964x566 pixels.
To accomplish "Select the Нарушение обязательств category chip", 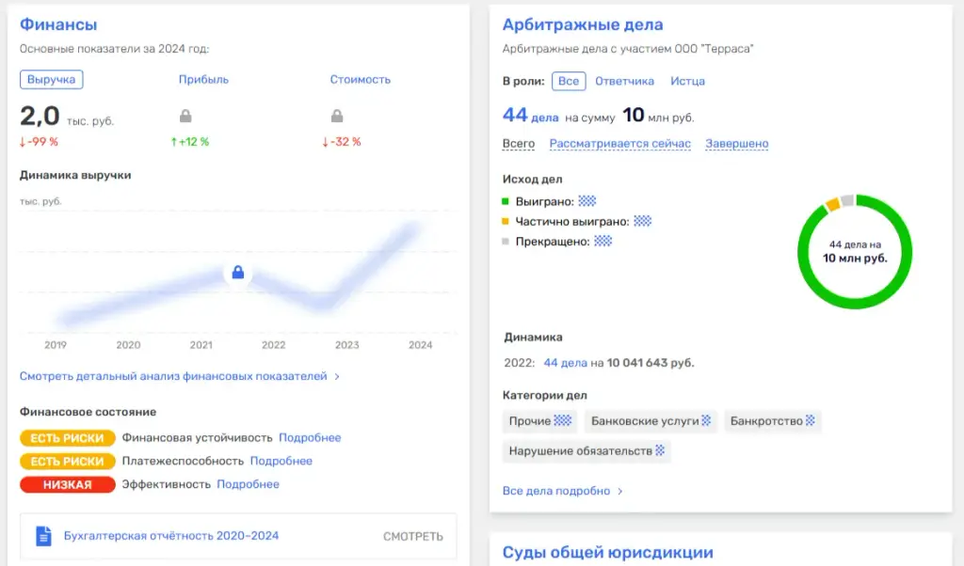I will tap(586, 450).
